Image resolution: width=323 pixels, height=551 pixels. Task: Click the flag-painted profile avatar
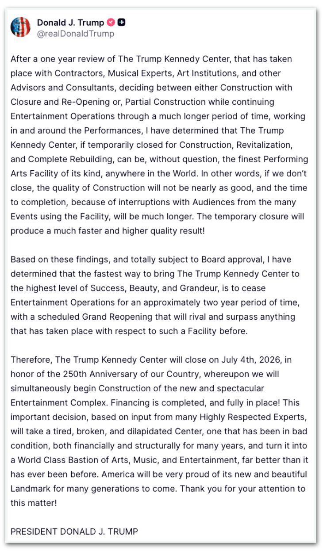(20, 27)
